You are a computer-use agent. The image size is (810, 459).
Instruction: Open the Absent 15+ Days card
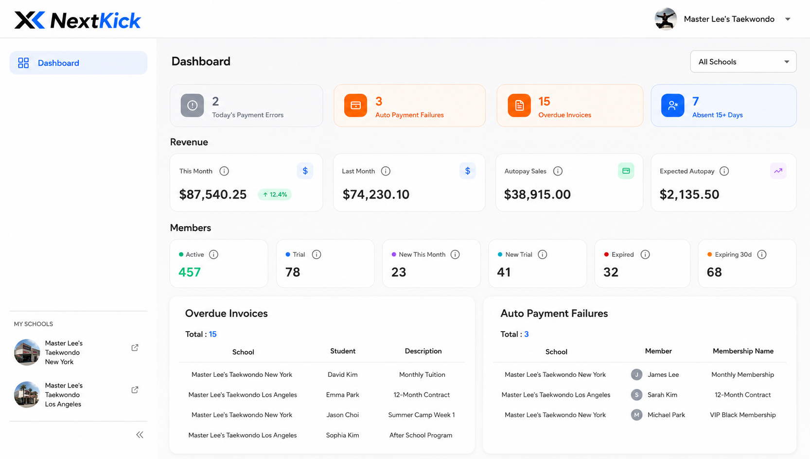(x=723, y=106)
